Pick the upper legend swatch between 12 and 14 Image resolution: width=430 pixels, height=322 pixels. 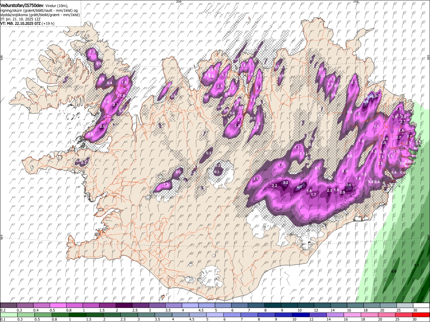(x=321, y=306)
